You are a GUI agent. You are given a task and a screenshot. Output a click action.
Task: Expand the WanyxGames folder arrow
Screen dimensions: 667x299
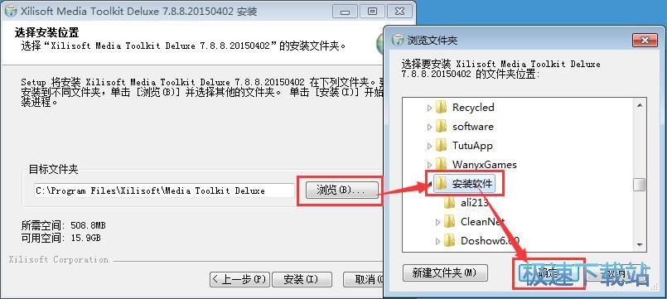pos(429,165)
